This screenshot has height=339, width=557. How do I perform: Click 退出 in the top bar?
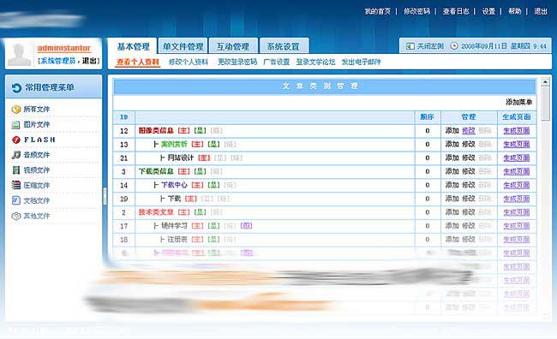[541, 11]
